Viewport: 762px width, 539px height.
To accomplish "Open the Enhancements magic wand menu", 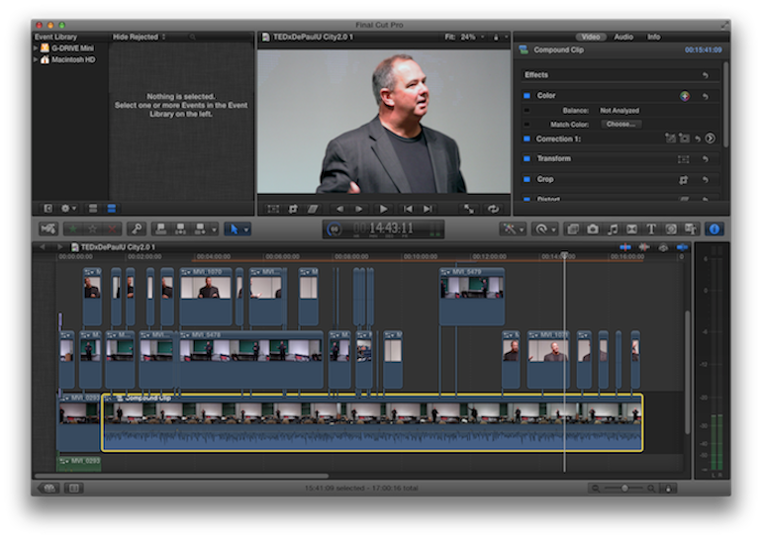I will tap(513, 228).
